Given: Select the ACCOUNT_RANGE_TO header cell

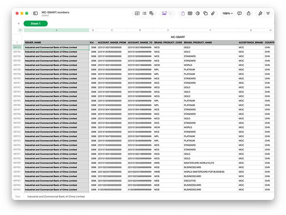Looking at the screenshot, I should point(140,43).
